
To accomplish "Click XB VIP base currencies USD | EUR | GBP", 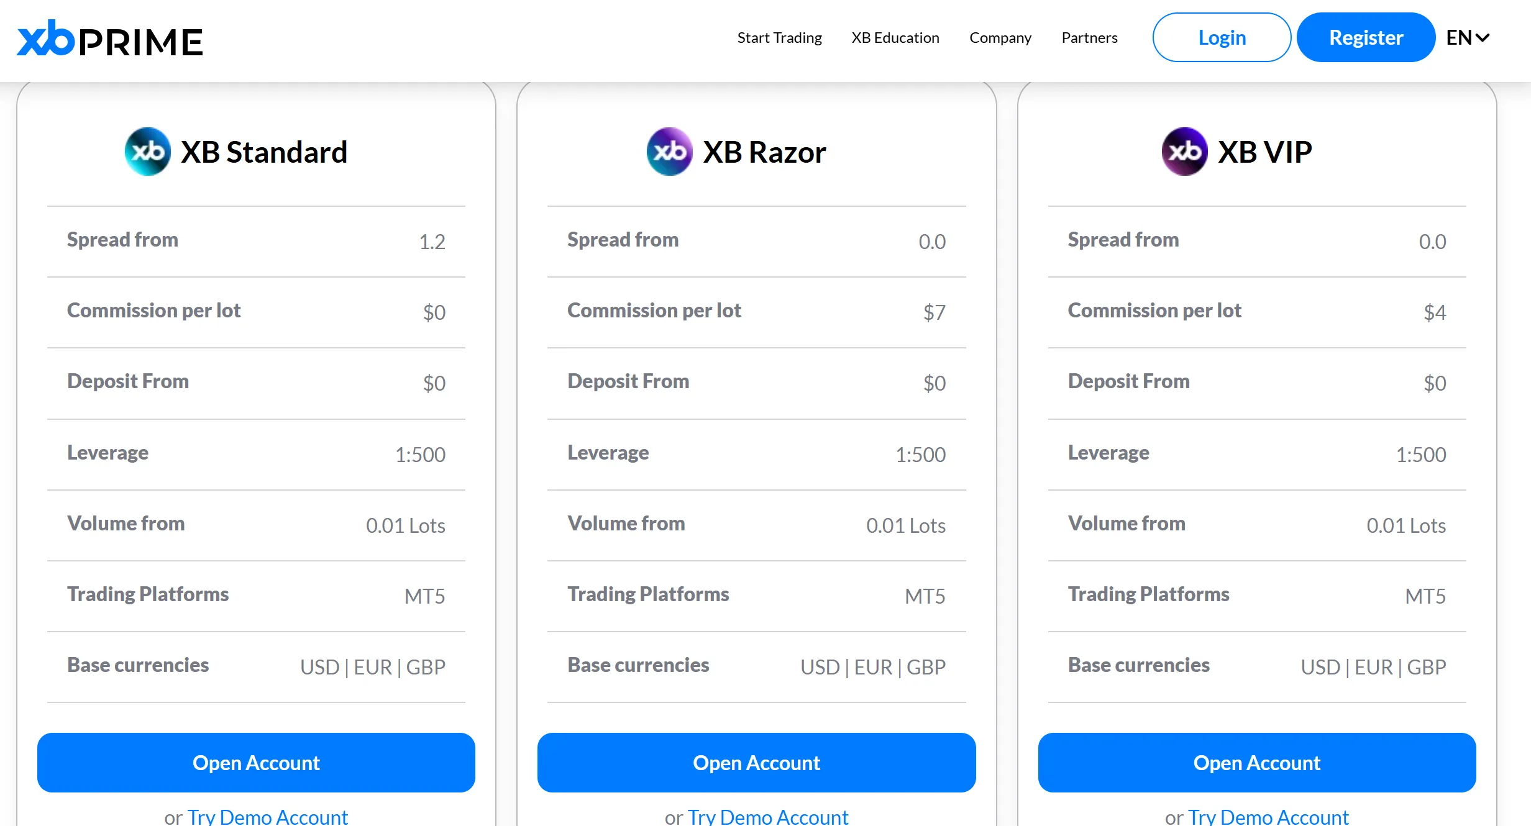I will [x=1374, y=667].
